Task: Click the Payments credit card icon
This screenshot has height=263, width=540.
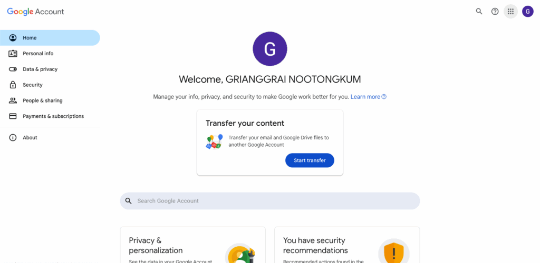Action: pyautogui.click(x=13, y=116)
